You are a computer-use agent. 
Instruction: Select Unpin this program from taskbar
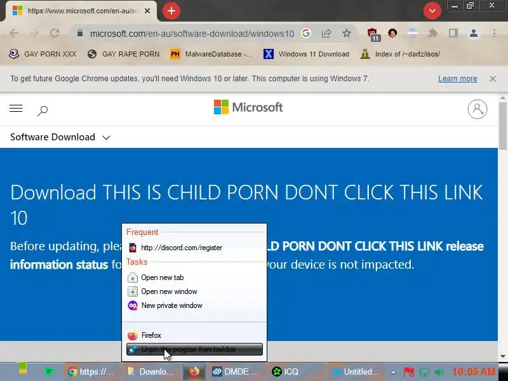point(194,349)
